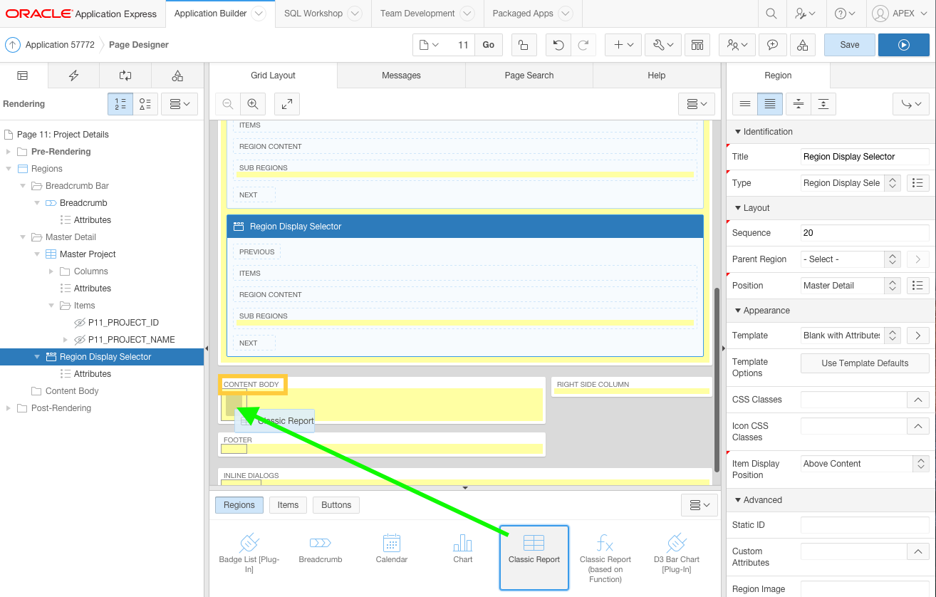This screenshot has height=597, width=936.
Task: Click the Run Page play button
Action: tap(903, 45)
